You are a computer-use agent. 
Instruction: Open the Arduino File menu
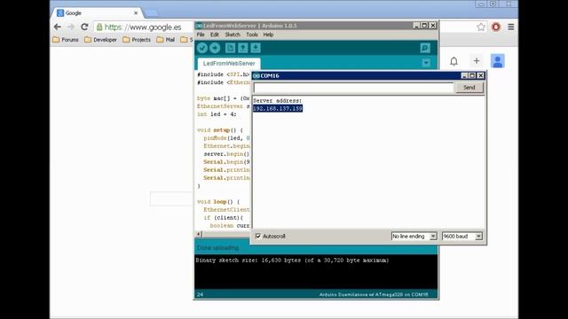pos(201,35)
